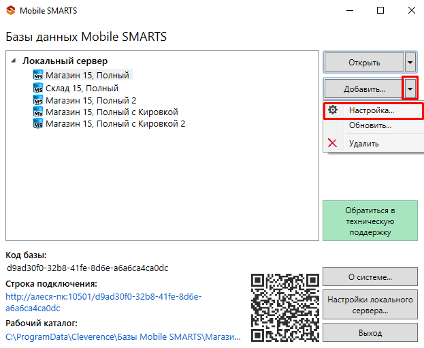Click the Строка подключения: label
This screenshot has width=424, height=348.
pos(51,283)
